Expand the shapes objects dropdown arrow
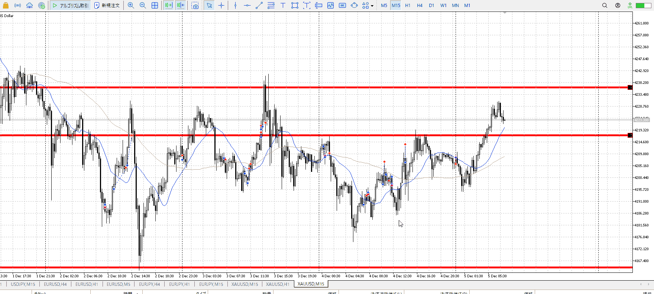Image resolution: width=654 pixels, height=294 pixels. [372, 6]
